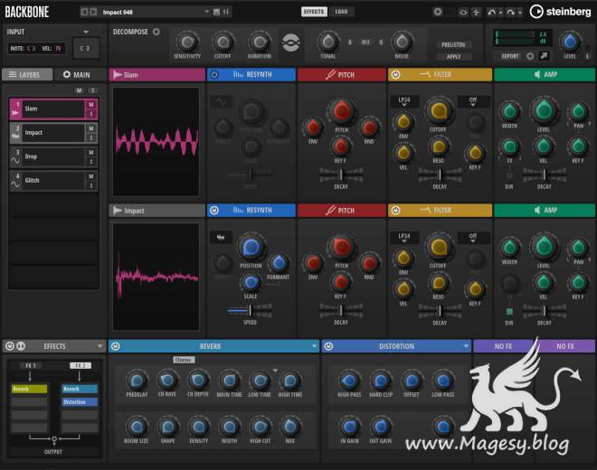
Task: Click the C 3 trigger pad
Action: tap(86, 48)
